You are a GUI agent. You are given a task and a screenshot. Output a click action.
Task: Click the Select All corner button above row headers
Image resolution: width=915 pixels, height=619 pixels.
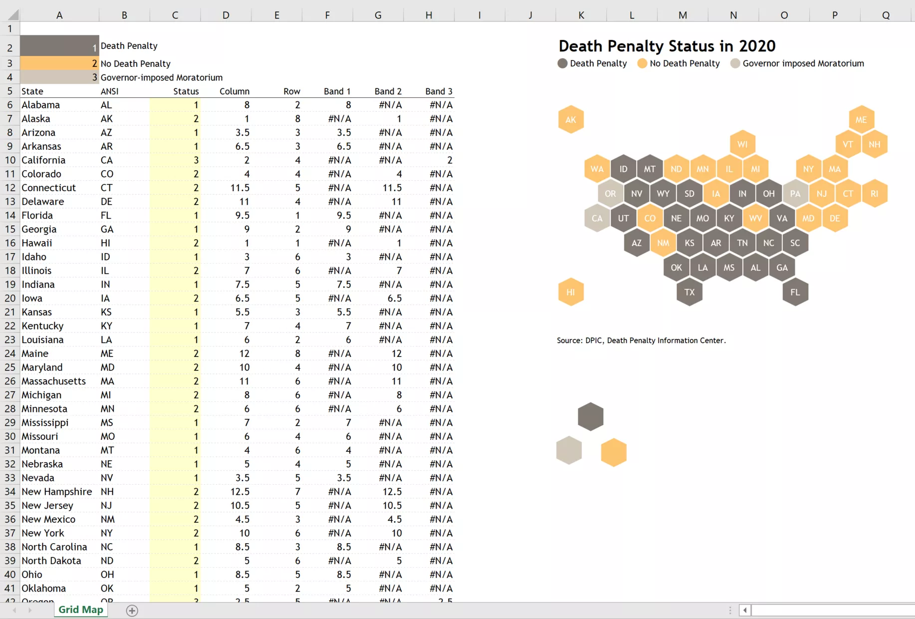(x=9, y=15)
